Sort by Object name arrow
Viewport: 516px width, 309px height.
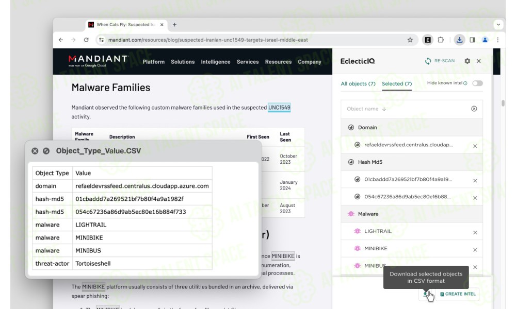pos(384,109)
